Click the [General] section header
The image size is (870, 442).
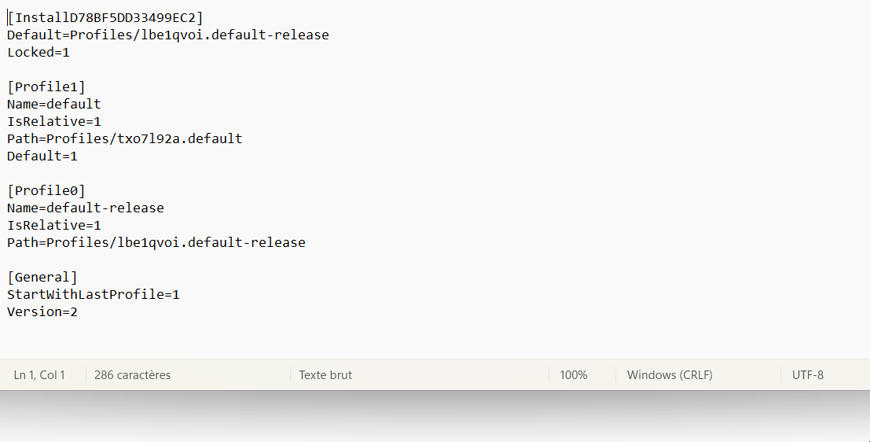[x=42, y=277]
